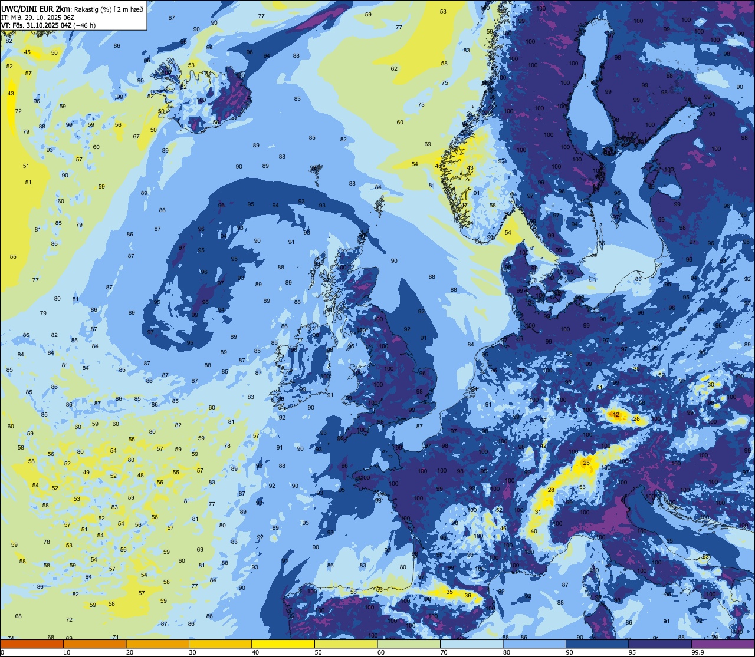The image size is (755, 657).
Task: Click the humidity value '75' on the map
Action: point(445,82)
